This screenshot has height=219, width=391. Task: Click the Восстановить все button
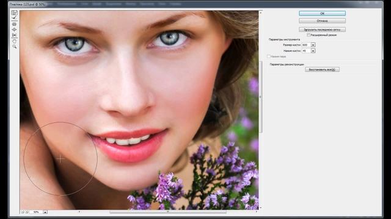pos(322,69)
